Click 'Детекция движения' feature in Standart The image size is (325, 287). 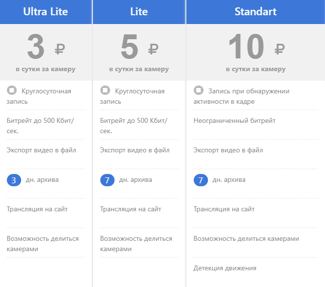(225, 268)
